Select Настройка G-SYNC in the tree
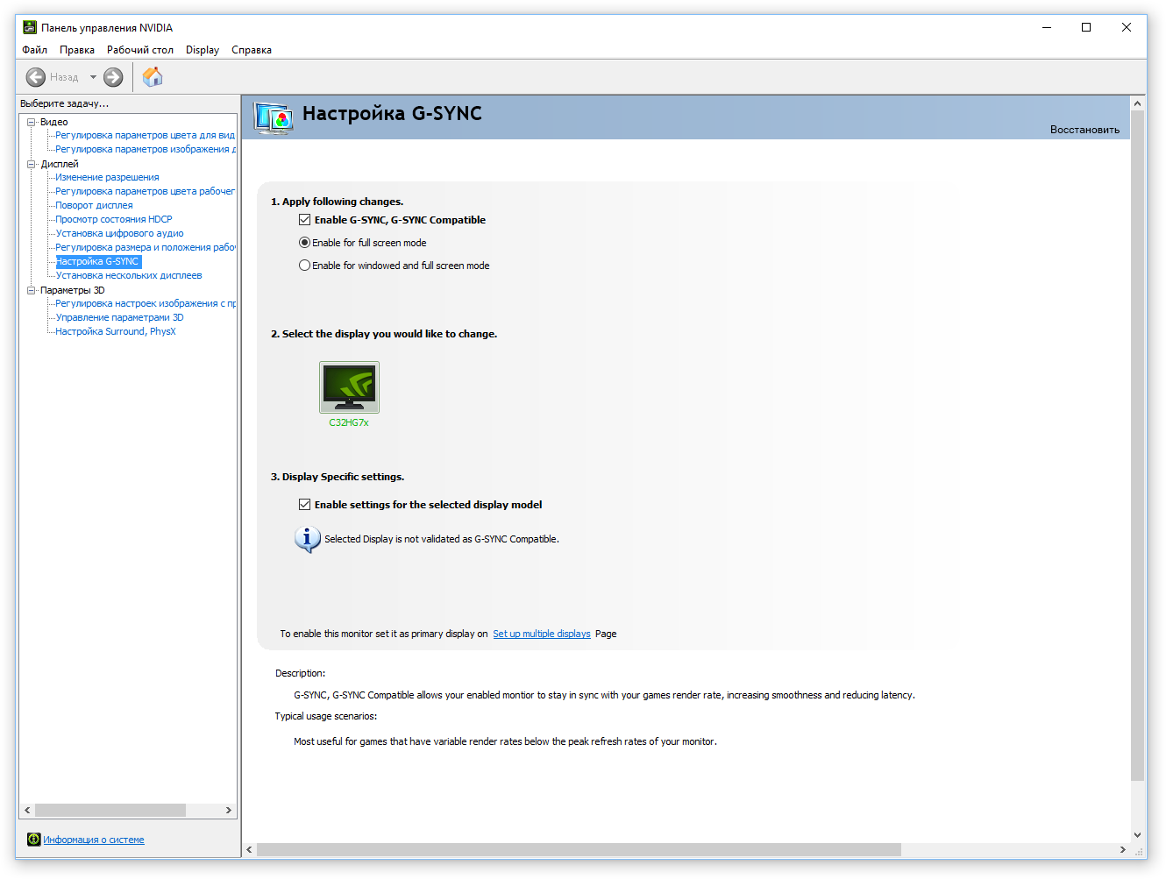Image resolution: width=1166 pixels, height=879 pixels. (x=98, y=261)
